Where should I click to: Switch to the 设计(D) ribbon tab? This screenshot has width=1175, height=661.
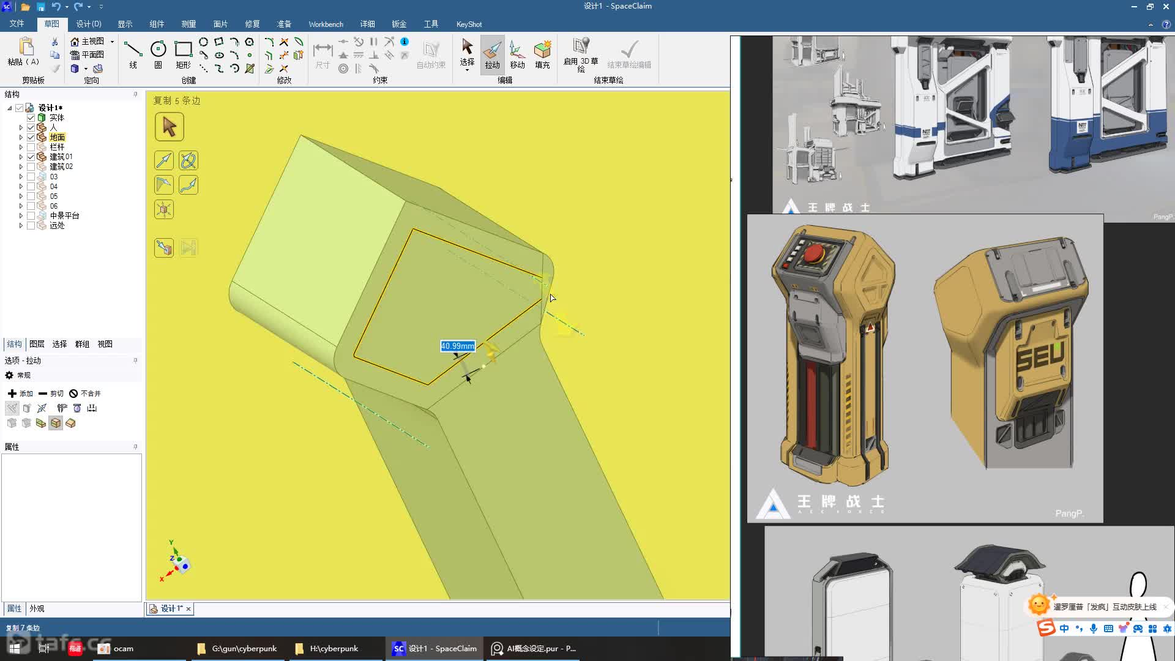click(89, 24)
